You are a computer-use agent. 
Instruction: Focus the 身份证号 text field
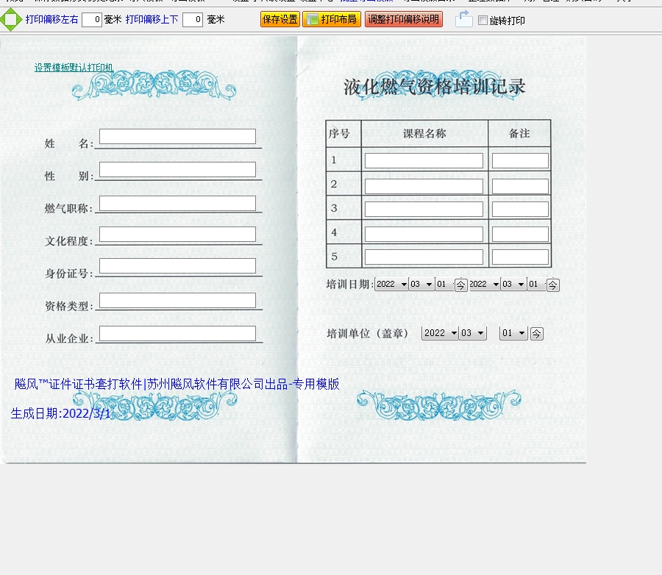177,266
